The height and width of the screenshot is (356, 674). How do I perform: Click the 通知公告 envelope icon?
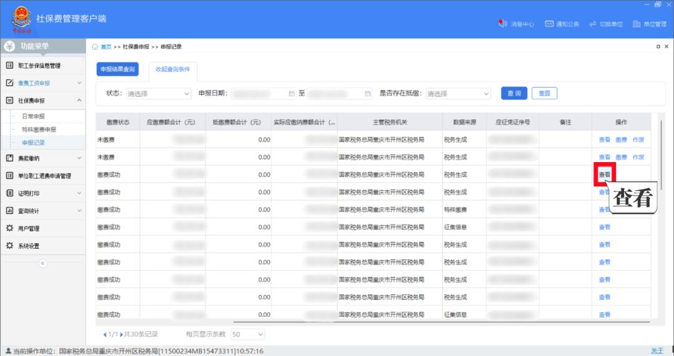[x=549, y=24]
